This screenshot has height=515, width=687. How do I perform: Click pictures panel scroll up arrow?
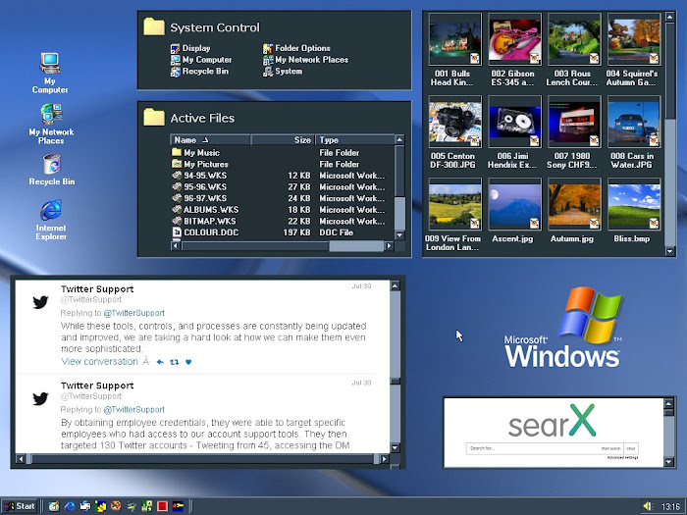point(669,17)
